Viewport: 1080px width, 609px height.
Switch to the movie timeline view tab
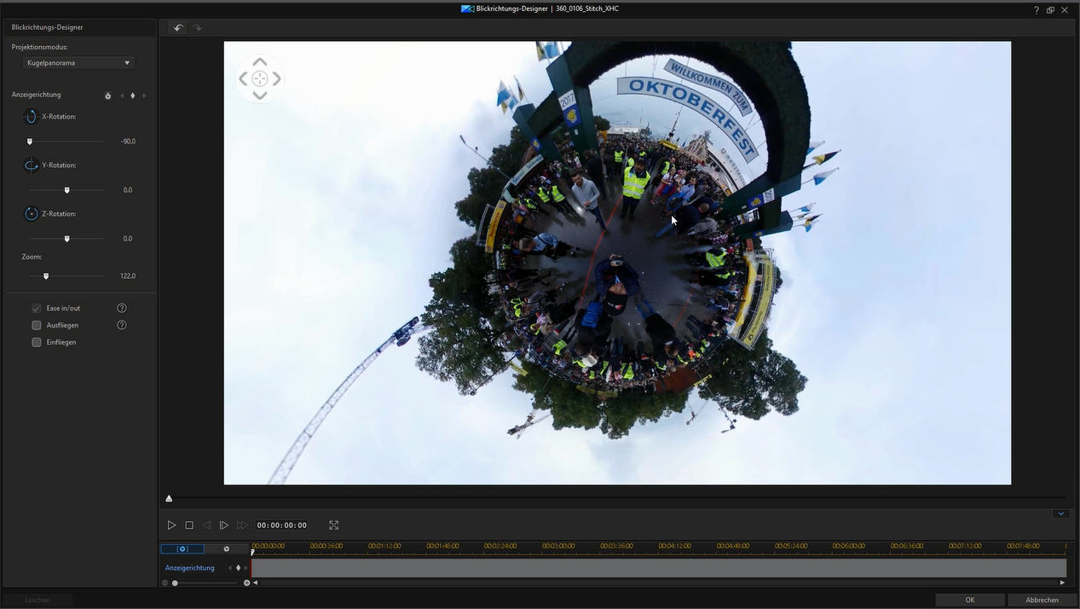(x=226, y=549)
